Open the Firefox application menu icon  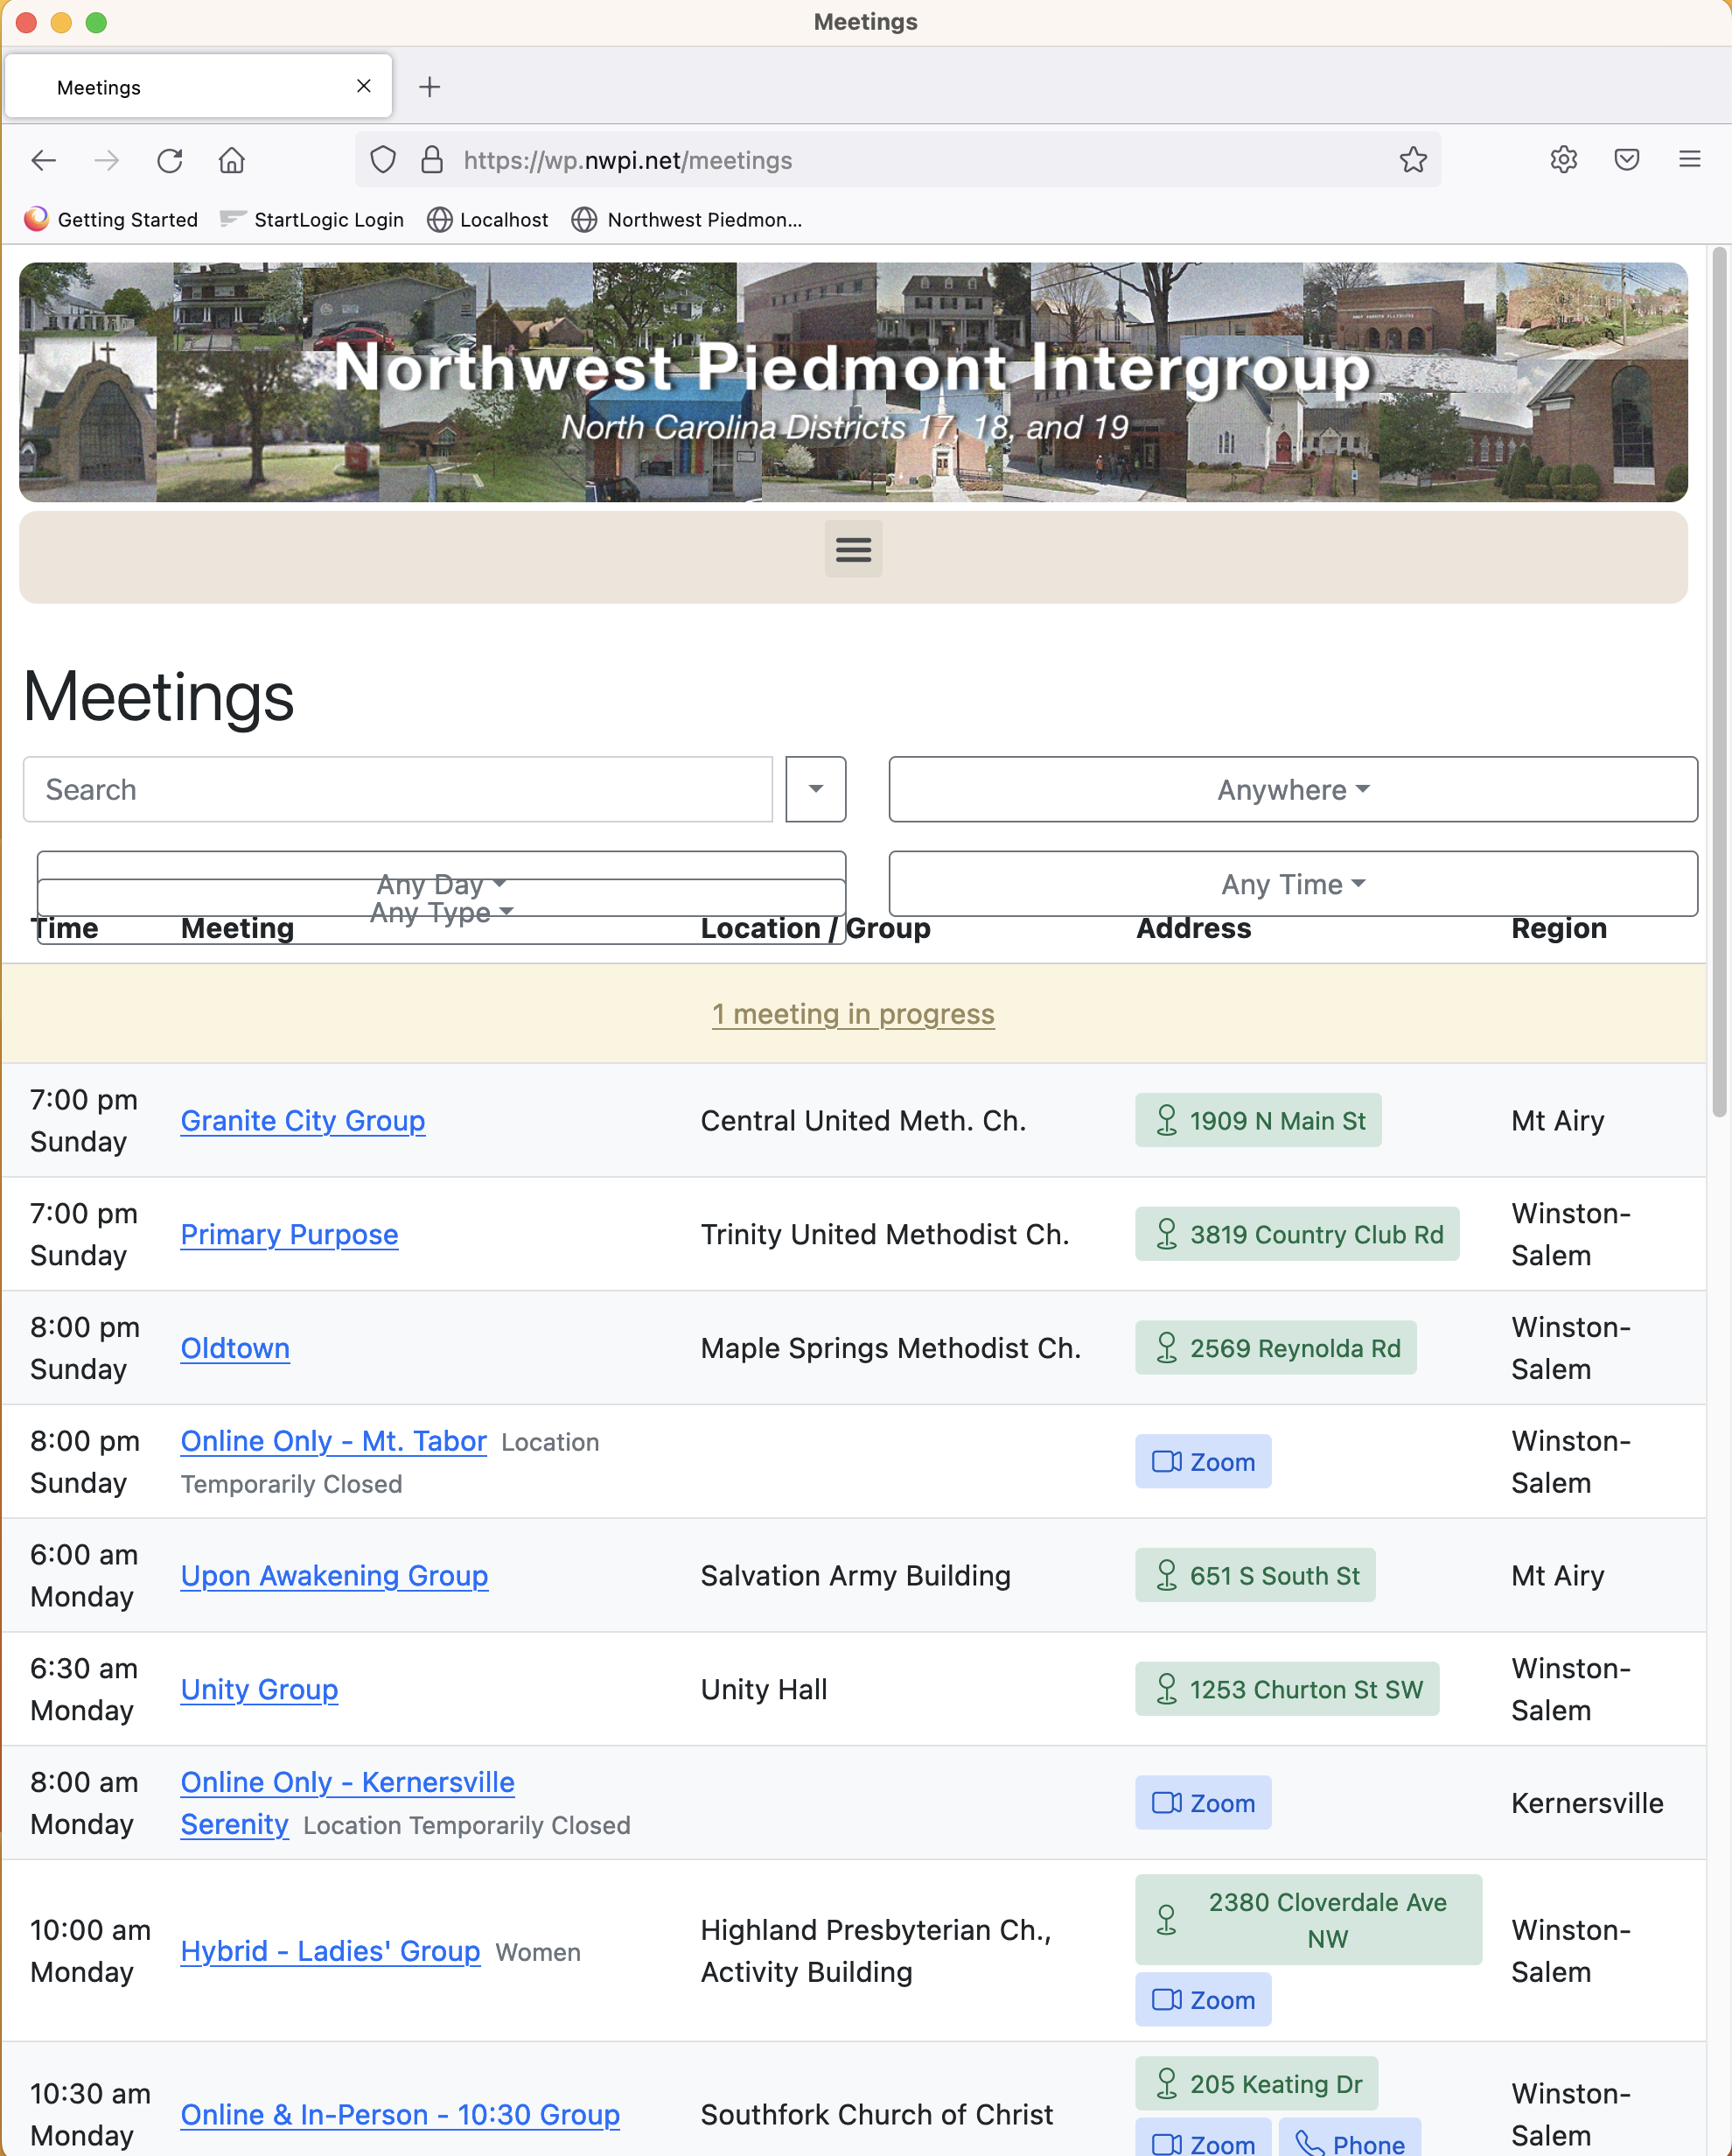click(x=1689, y=160)
